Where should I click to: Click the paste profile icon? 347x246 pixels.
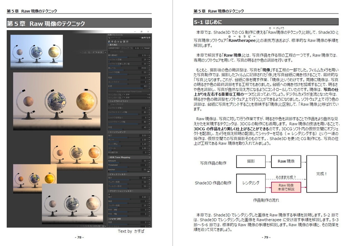click(x=149, y=38)
